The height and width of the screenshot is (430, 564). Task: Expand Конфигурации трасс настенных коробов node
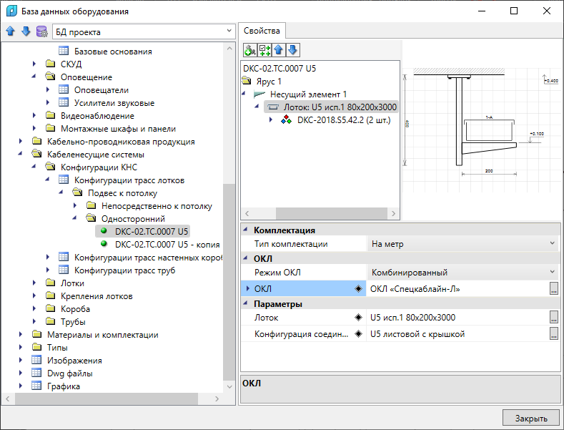[48, 257]
